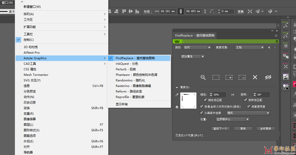Click the height field showing 84.483 mm

point(193,11)
